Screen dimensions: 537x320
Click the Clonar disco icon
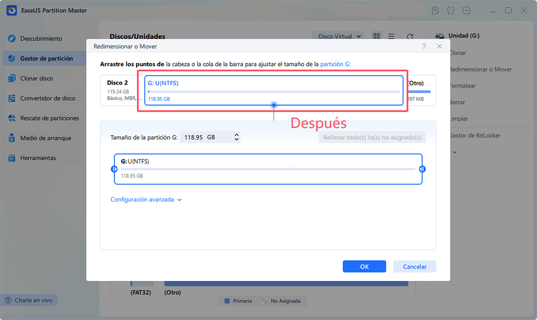(x=12, y=78)
